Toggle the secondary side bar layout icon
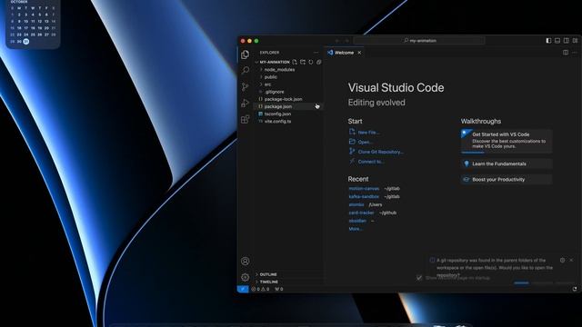This screenshot has width=582, height=327. click(x=567, y=40)
